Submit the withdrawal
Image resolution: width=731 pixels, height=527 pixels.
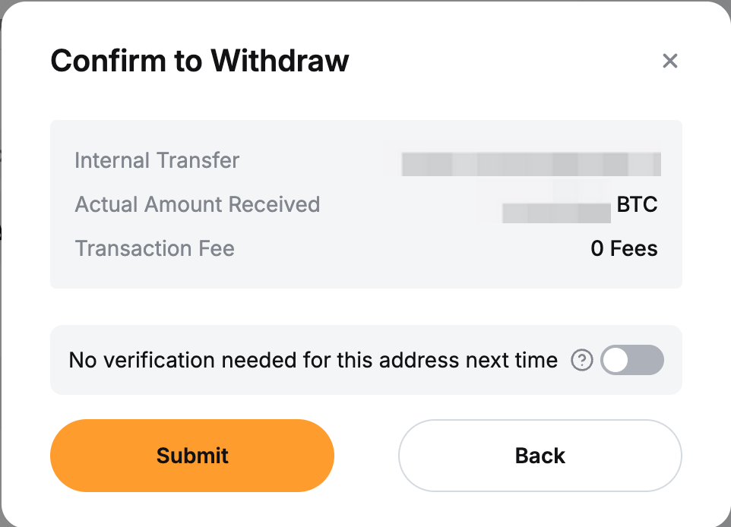point(192,456)
